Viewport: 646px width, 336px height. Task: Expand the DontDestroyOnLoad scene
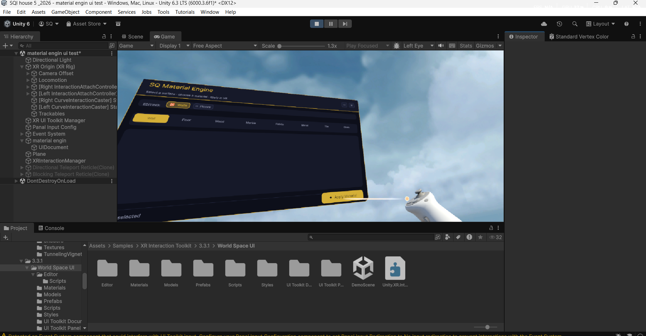(x=16, y=181)
